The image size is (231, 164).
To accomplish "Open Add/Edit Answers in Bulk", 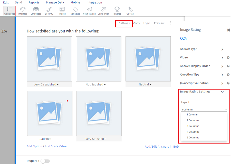I will tap(162, 146).
